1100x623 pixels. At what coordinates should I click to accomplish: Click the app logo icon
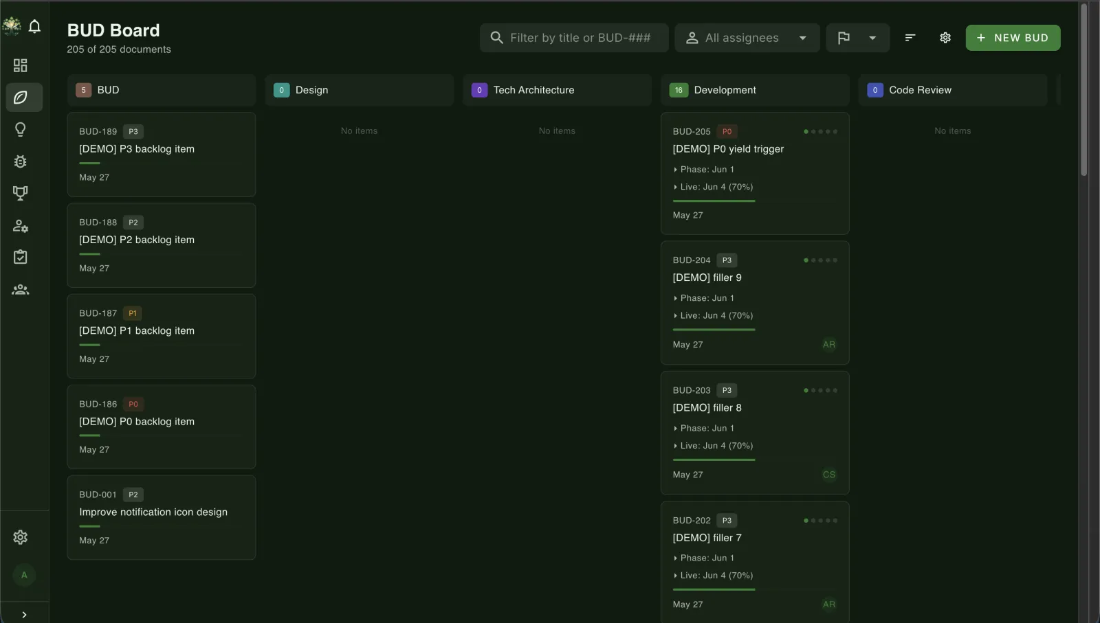tap(12, 26)
